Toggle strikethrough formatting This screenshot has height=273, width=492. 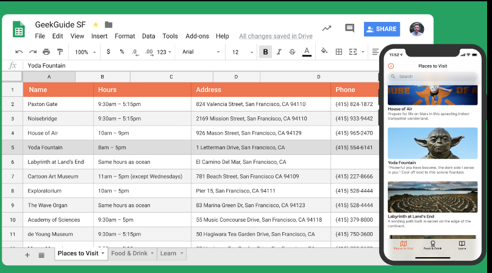coord(292,52)
